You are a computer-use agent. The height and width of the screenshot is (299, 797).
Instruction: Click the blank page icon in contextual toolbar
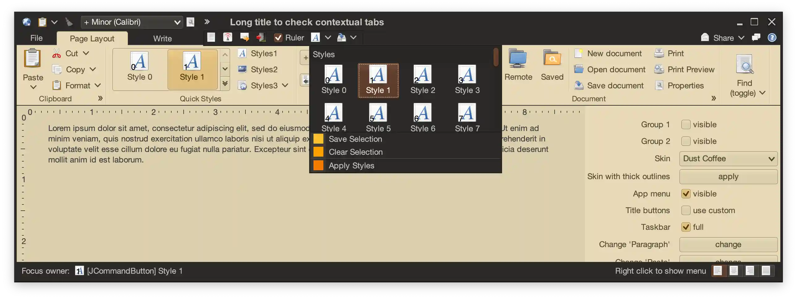coord(211,37)
